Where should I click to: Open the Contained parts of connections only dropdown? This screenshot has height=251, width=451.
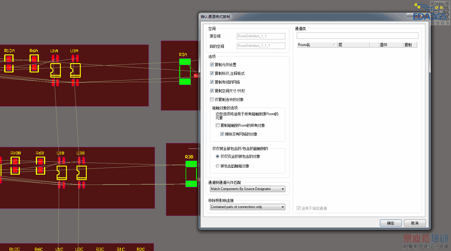pyautogui.click(x=248, y=207)
